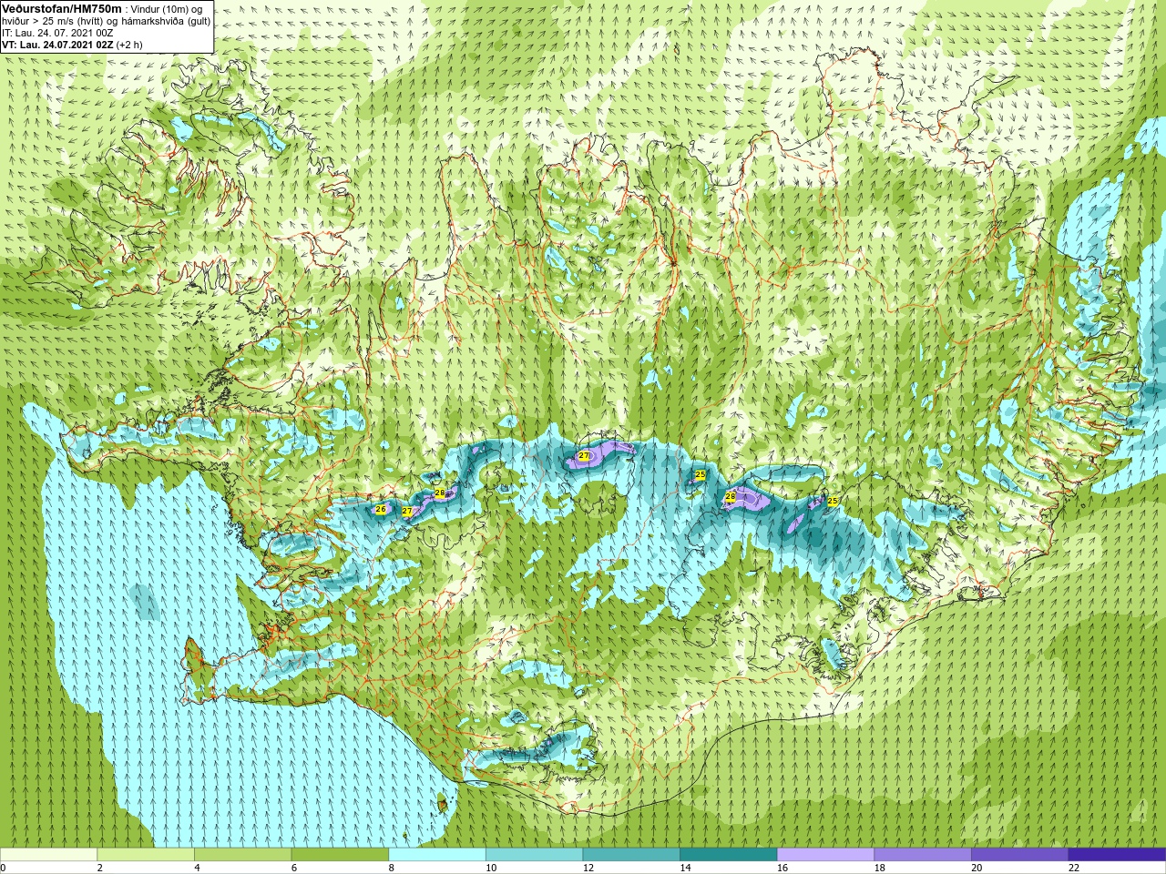The height and width of the screenshot is (874, 1166).
Task: Click the scale value 8 on the legend
Action: pos(391,868)
